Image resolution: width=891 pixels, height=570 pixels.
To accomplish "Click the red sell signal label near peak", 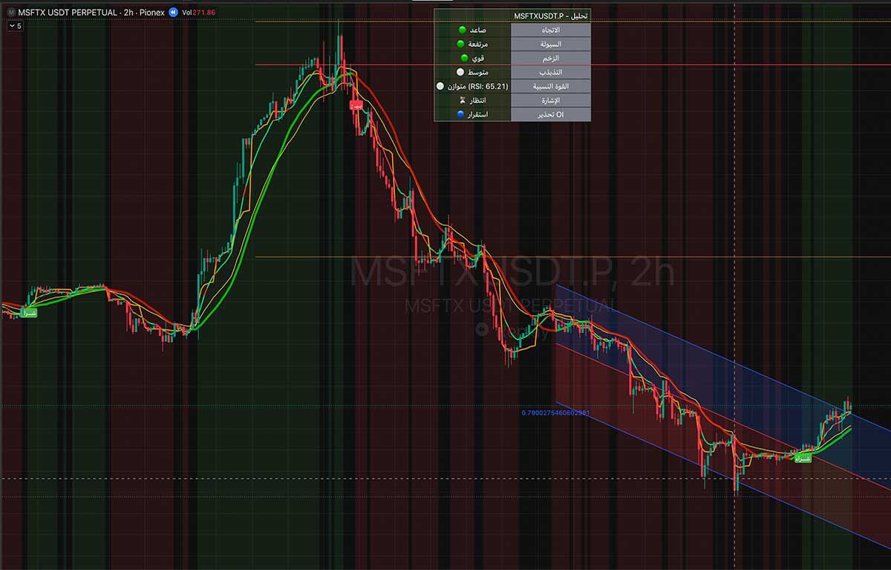I will click(x=357, y=106).
